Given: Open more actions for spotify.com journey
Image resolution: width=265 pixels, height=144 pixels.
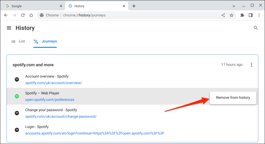Looking at the screenshot, I should click(x=252, y=65).
